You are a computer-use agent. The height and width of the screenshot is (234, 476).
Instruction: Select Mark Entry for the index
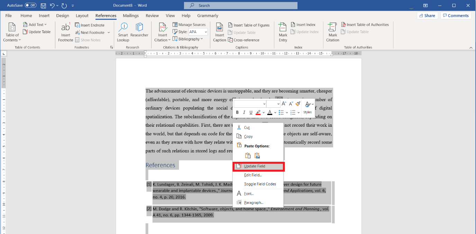pyautogui.click(x=283, y=32)
